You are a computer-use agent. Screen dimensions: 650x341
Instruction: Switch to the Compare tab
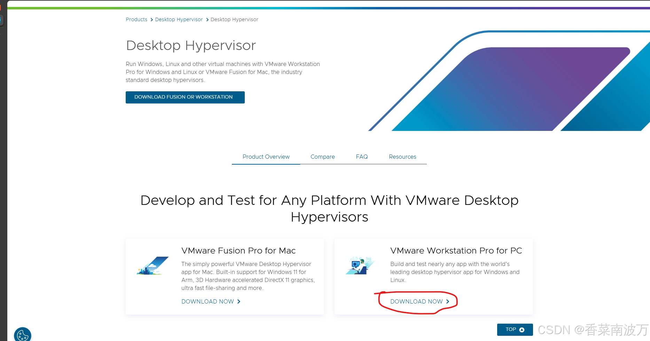(x=322, y=157)
